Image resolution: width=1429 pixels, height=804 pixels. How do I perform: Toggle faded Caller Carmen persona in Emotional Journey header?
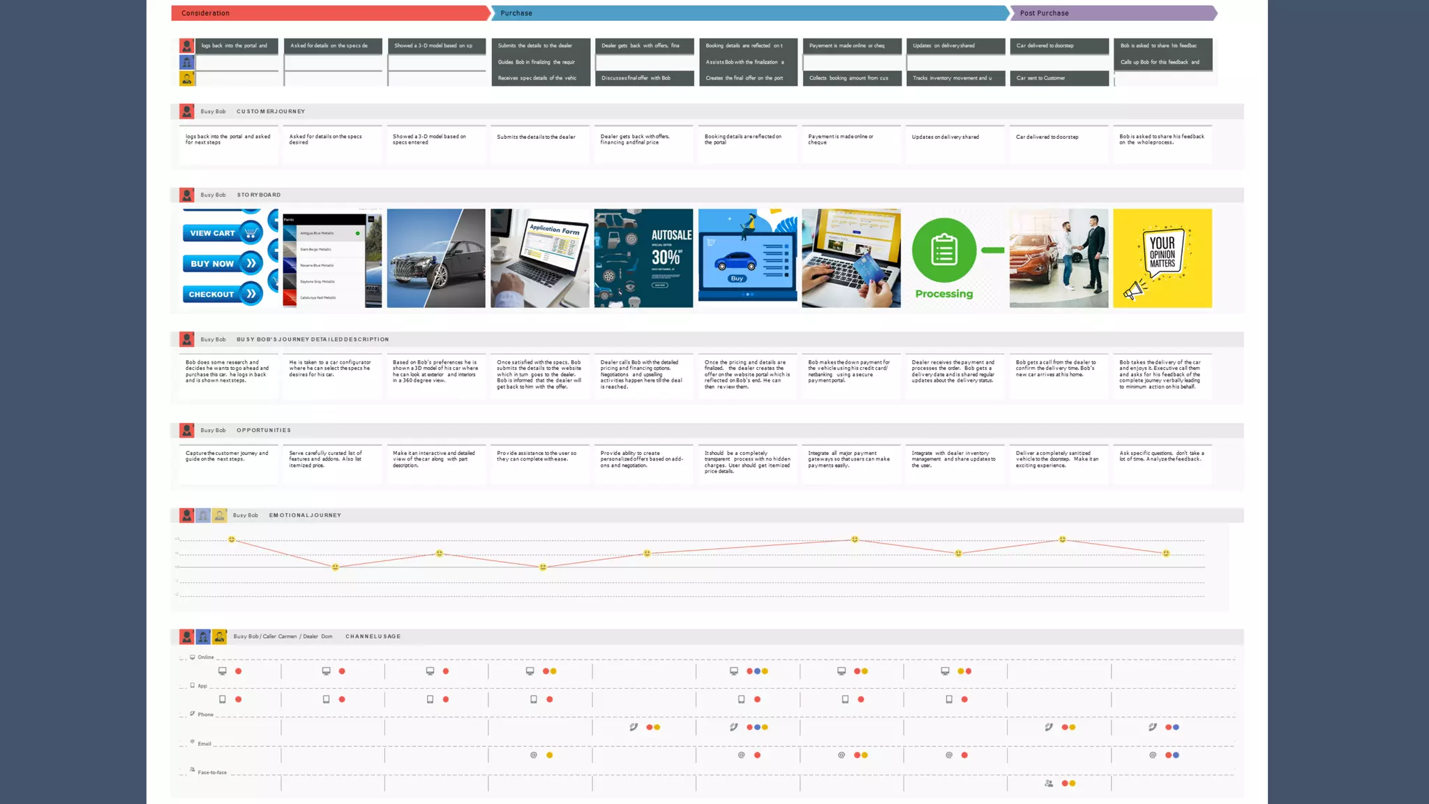click(203, 515)
